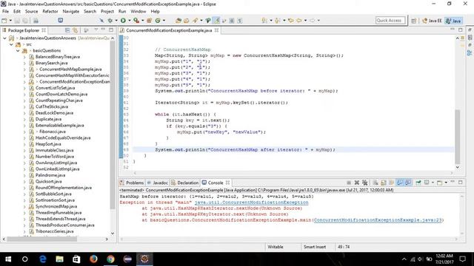This screenshot has height=266, width=474.
Task: Open ConcurrentModificationExceptionExample.java:23 stack trace link
Action: (x=378, y=220)
